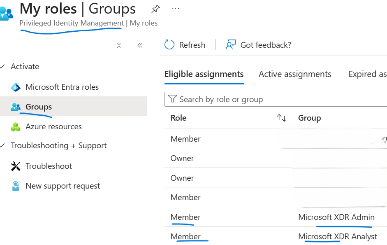Open the more options ellipsis in header

176,9
